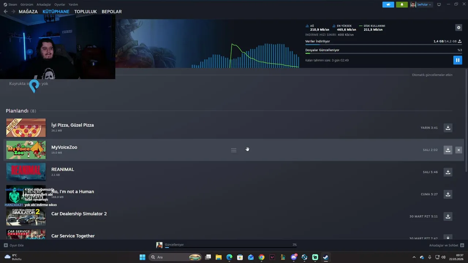The height and width of the screenshot is (263, 468).
Task: Switch to Big Picture mode
Action: click(x=439, y=4)
